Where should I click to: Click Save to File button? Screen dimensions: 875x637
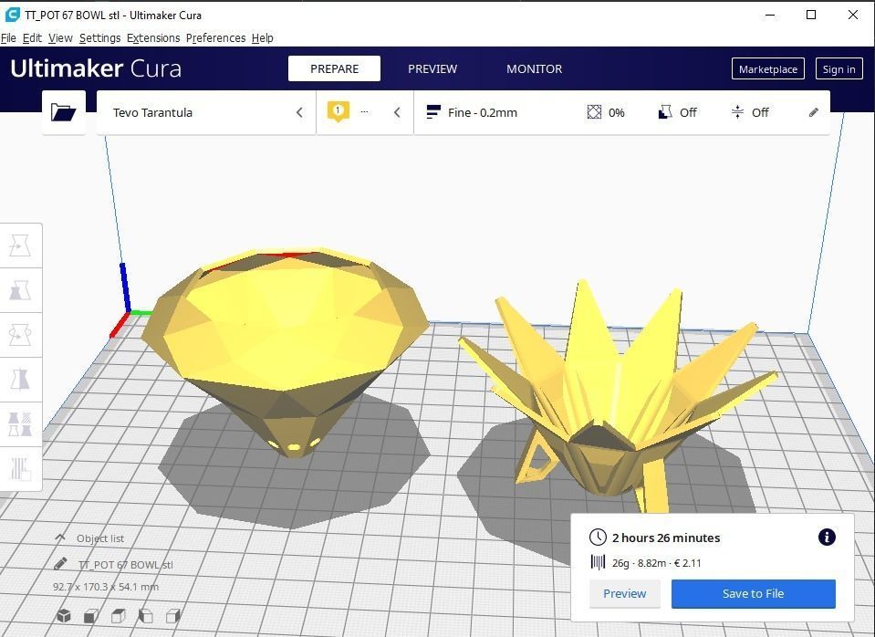[754, 593]
